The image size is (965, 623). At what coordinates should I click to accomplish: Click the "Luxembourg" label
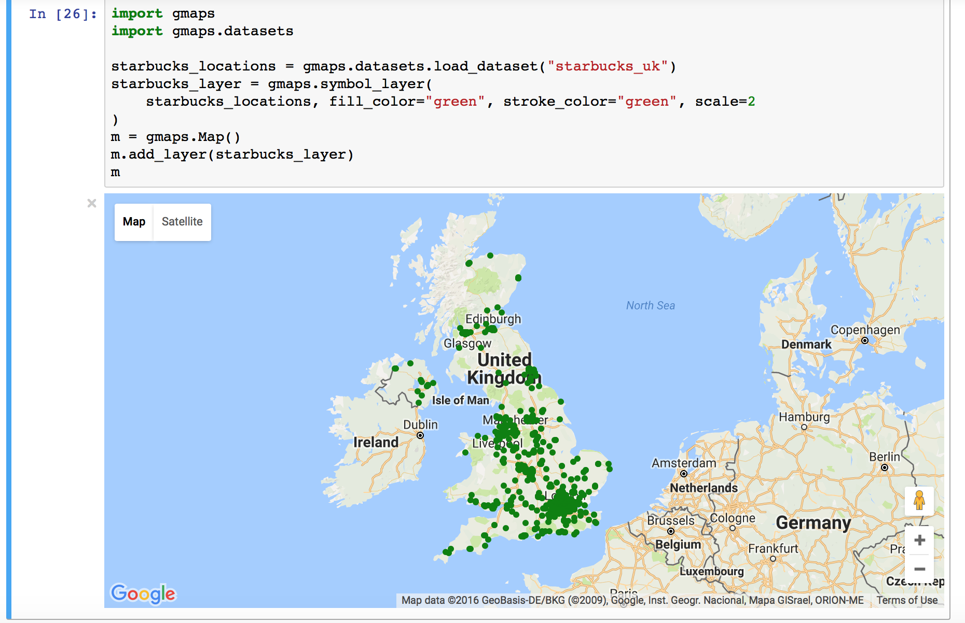coord(712,571)
